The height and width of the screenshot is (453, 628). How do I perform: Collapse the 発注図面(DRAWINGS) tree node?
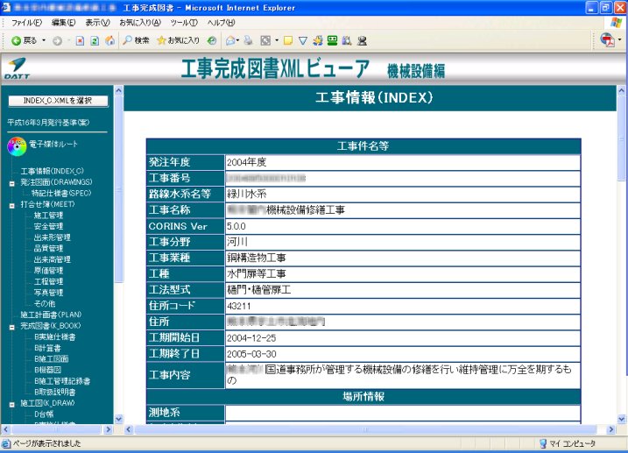(12, 183)
